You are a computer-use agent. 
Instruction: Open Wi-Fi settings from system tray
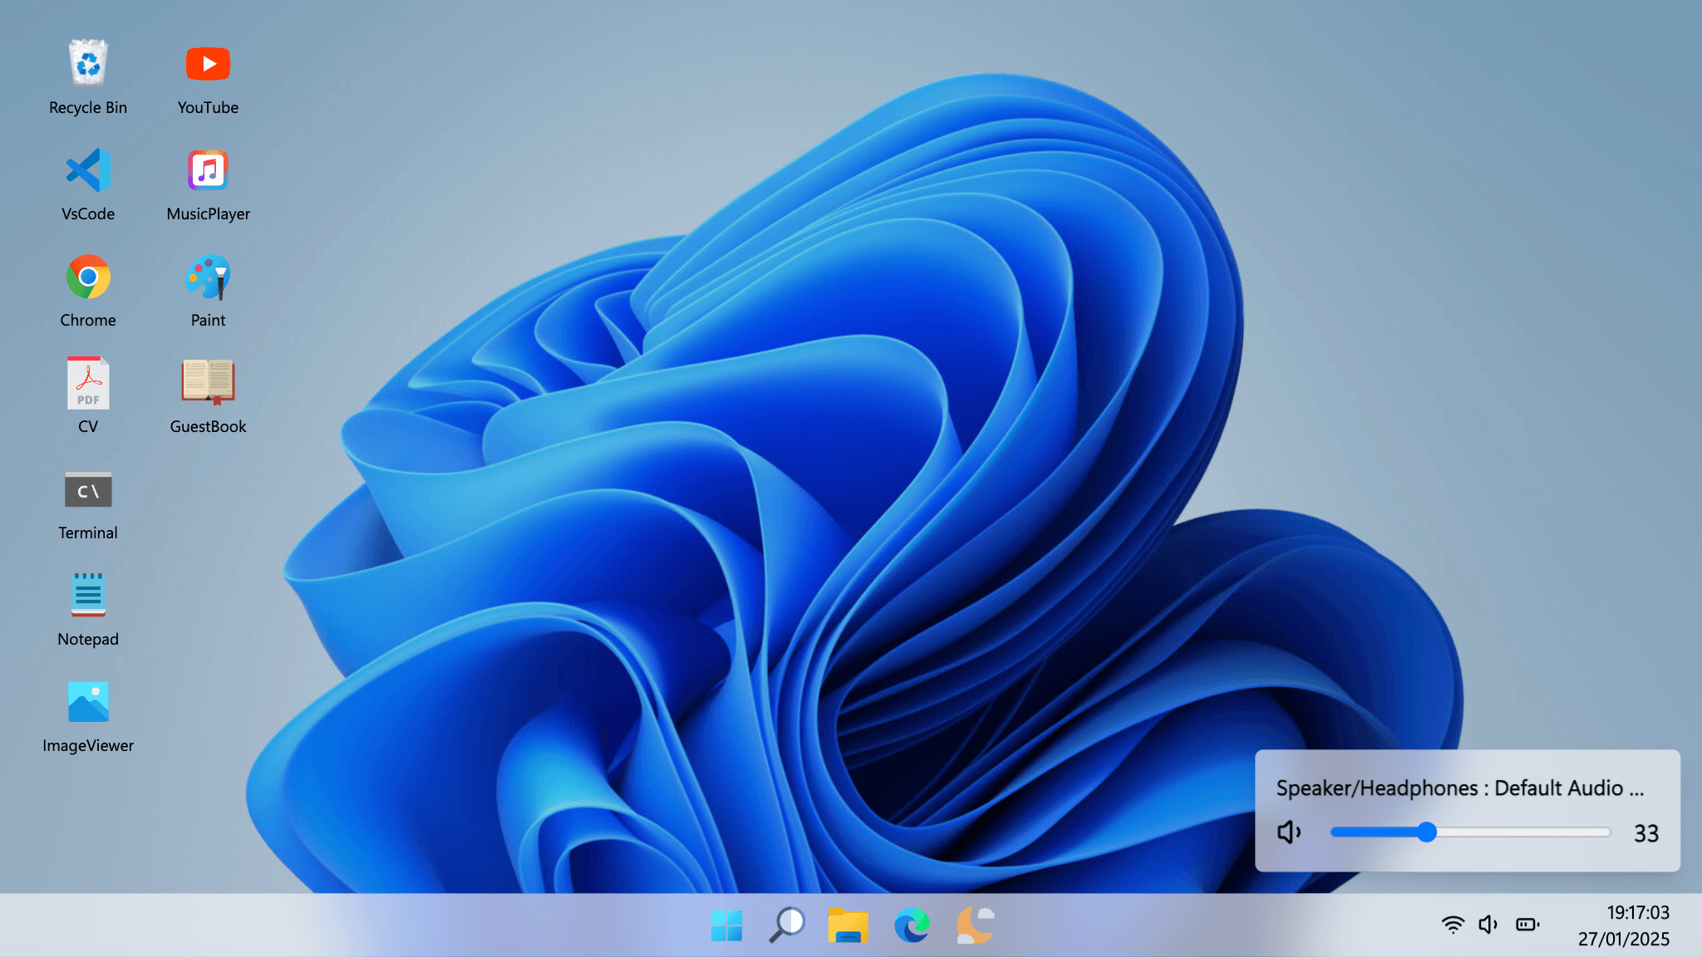pos(1453,924)
